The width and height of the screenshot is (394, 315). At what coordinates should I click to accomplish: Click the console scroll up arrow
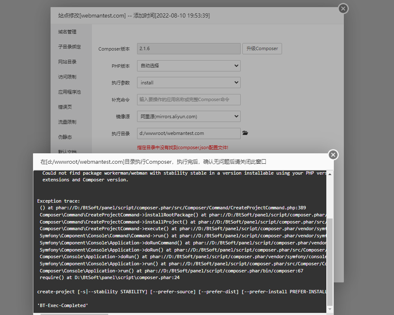point(330,174)
